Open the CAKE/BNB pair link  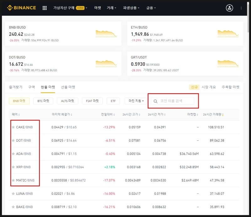pyautogui.click(x=24, y=127)
